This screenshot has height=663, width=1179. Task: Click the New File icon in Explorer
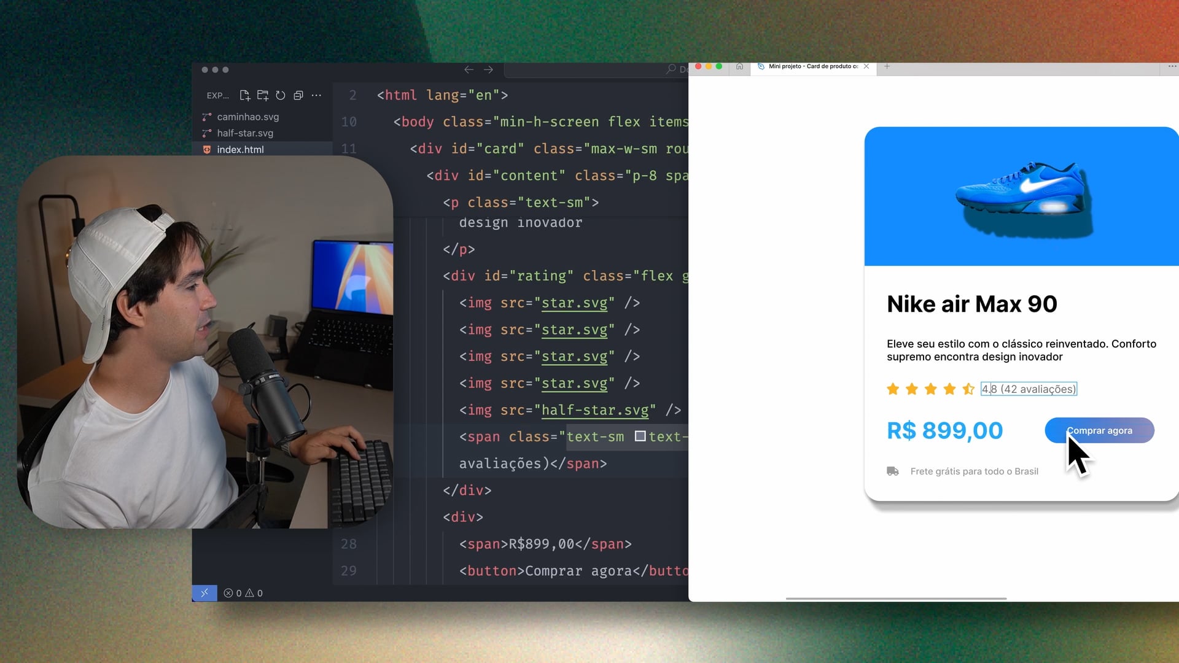(245, 95)
